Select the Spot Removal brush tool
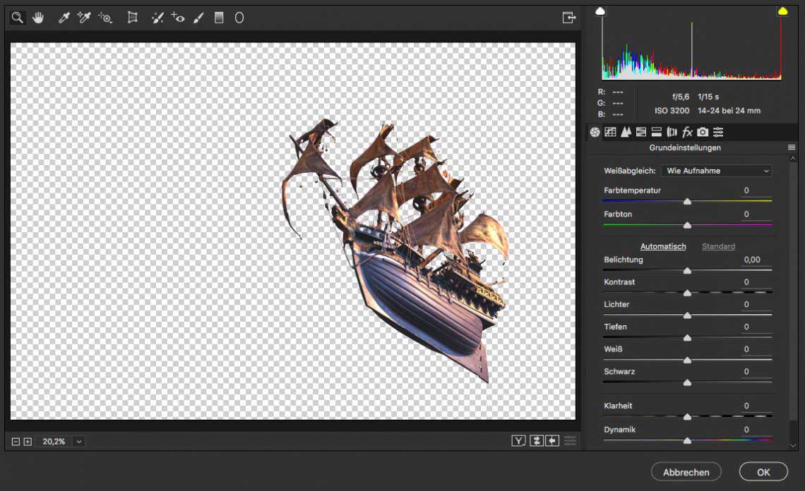Screen dimensions: 805x491 [x=157, y=18]
